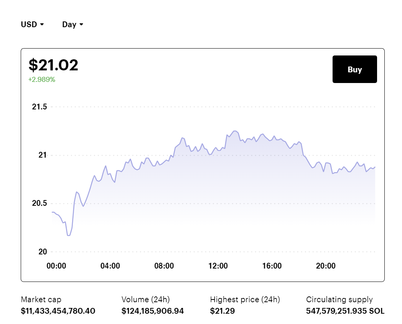Click the Volume (24h) value $124,185,906.94
402x324 pixels.
pyautogui.click(x=153, y=311)
